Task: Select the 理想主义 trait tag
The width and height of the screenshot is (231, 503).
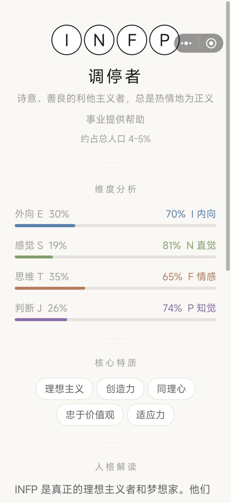Action: (x=64, y=389)
